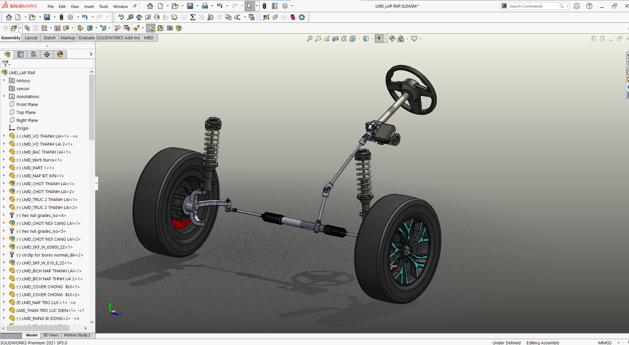The height and width of the screenshot is (345, 629).
Task: Take Snapshot with camera icon
Action: click(170, 28)
